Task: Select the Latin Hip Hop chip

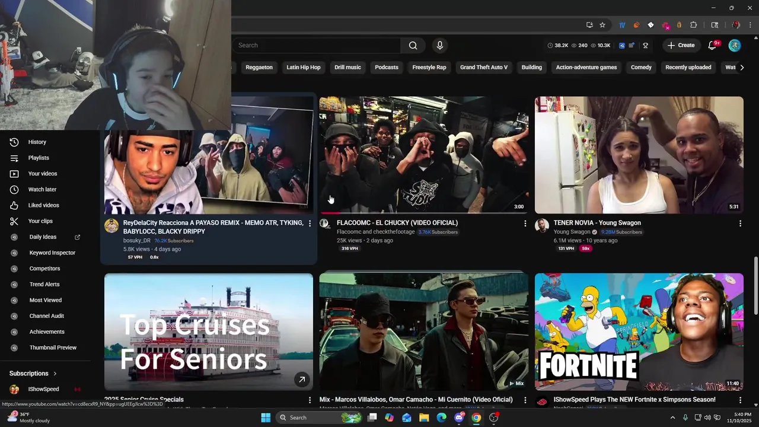Action: [x=304, y=68]
